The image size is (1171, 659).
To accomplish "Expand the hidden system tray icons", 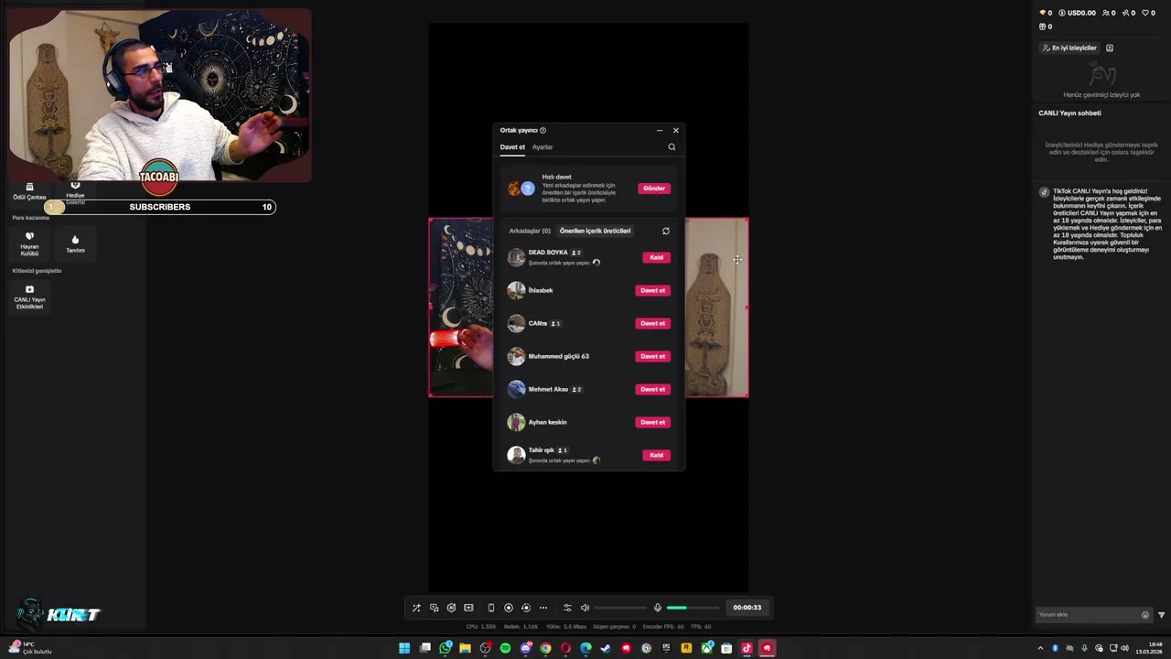I will pyautogui.click(x=1040, y=648).
